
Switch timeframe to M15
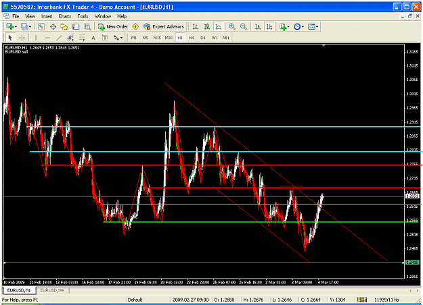pos(157,38)
